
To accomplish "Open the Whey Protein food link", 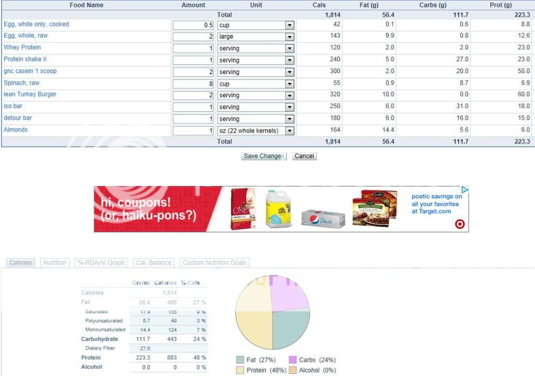I will [x=22, y=48].
